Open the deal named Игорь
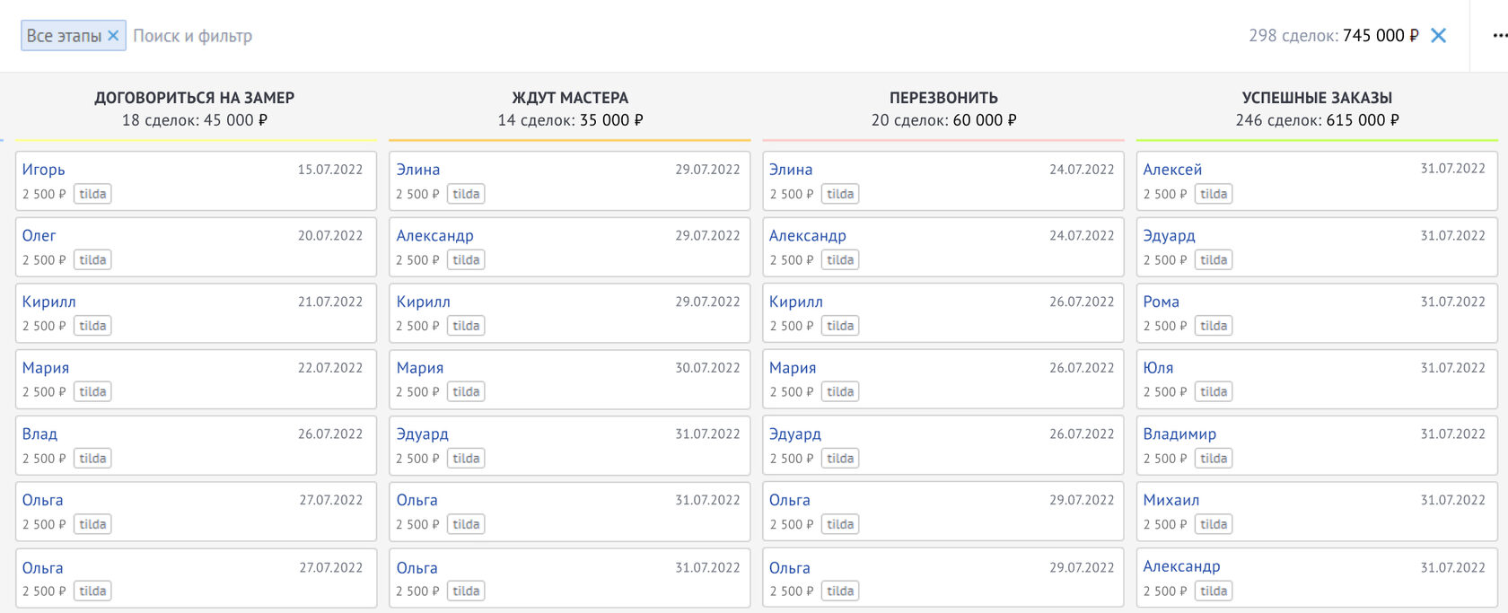 [x=44, y=170]
